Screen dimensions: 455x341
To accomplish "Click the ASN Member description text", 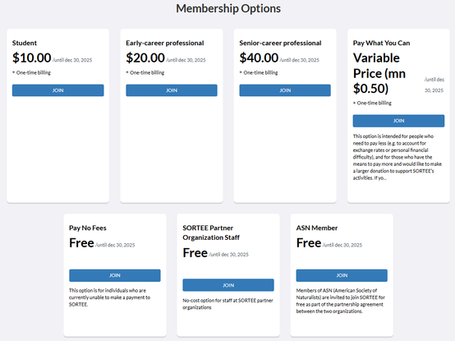I will coord(340,301).
